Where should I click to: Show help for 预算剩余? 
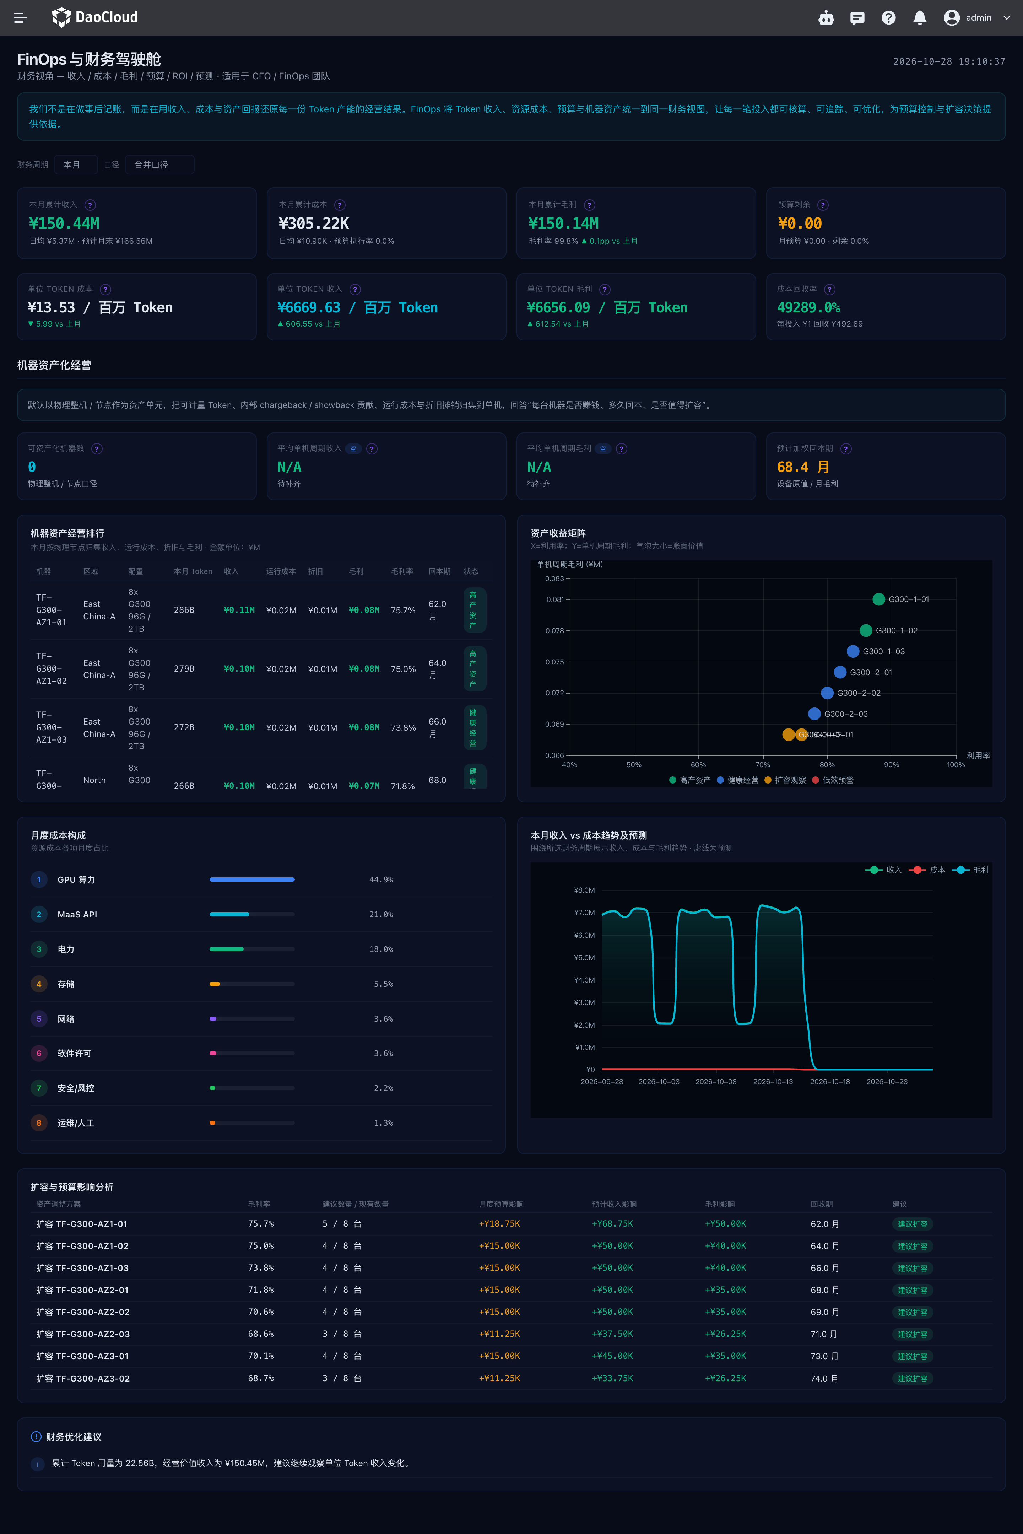point(823,205)
